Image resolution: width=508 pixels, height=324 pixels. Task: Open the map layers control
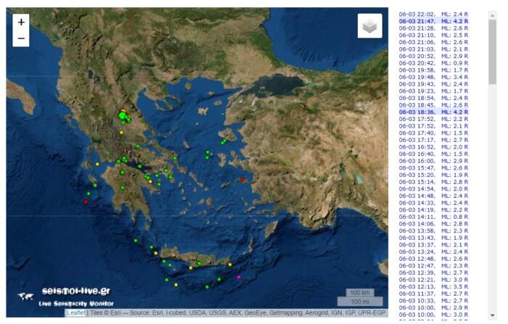[369, 26]
